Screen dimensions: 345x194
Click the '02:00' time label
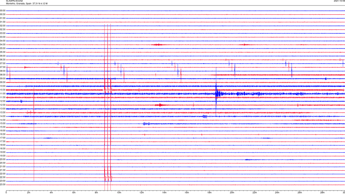click(x=3, y=26)
